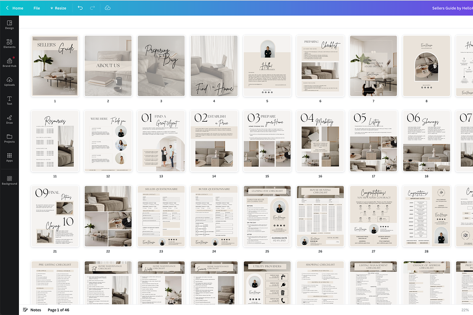Open the Design panel
The height and width of the screenshot is (315, 473).
click(9, 25)
